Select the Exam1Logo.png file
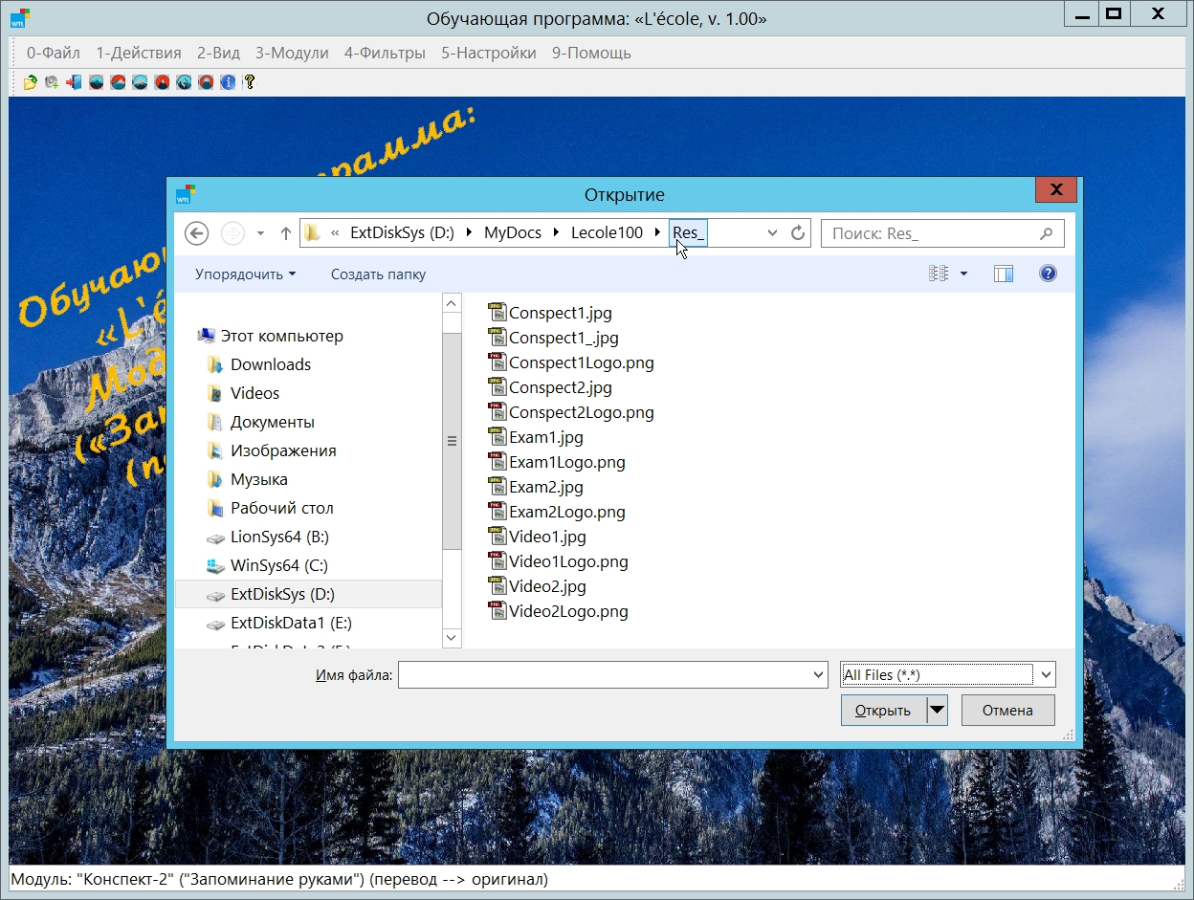 pyautogui.click(x=566, y=462)
